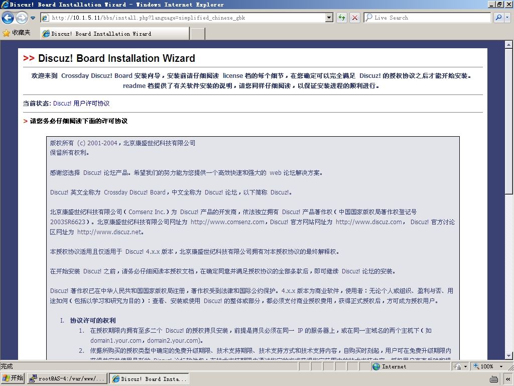Click the zoom magnifier icon in status bar
Screen dimensions: 514x386
[x=476, y=366]
